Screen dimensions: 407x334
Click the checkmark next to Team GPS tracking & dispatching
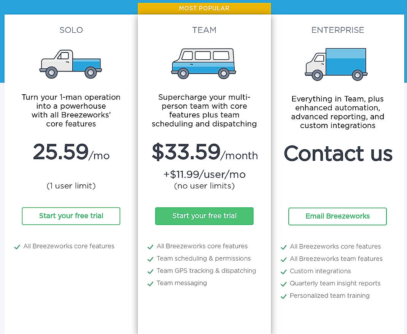click(150, 271)
